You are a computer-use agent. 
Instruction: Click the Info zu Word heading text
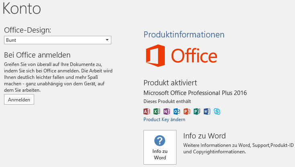(205, 136)
